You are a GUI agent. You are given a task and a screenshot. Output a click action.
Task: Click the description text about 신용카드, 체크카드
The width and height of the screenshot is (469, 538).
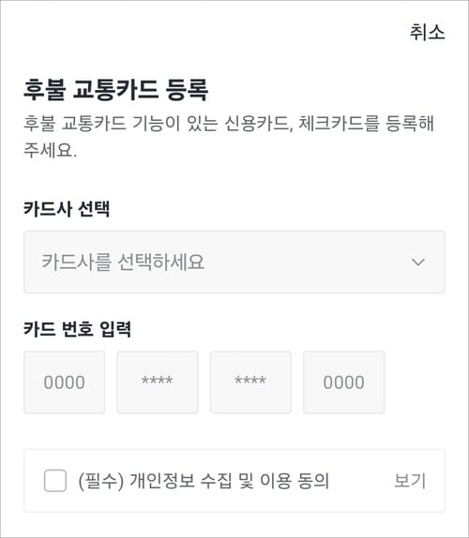[229, 137]
